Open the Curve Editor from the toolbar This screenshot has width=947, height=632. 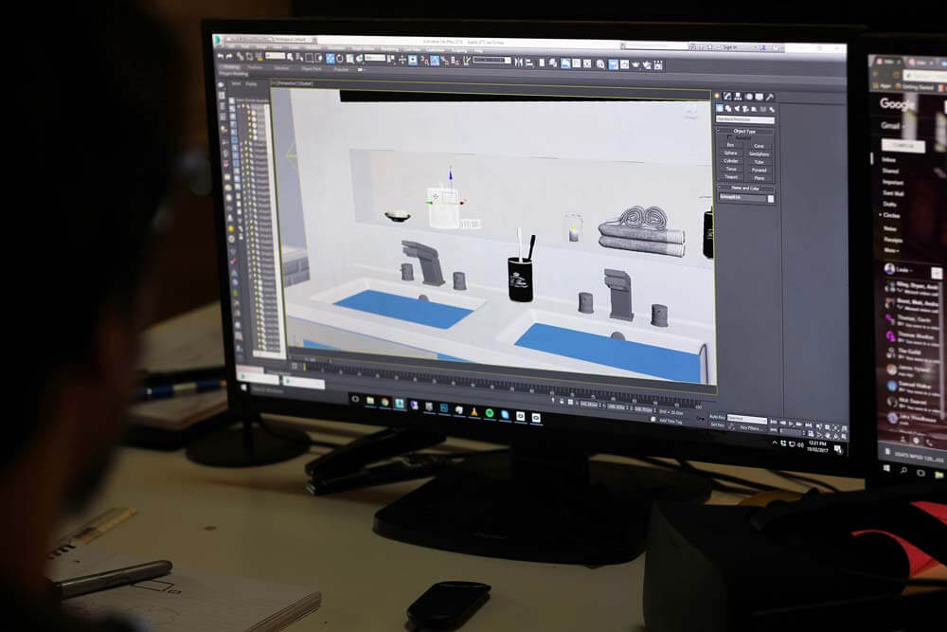(576, 63)
